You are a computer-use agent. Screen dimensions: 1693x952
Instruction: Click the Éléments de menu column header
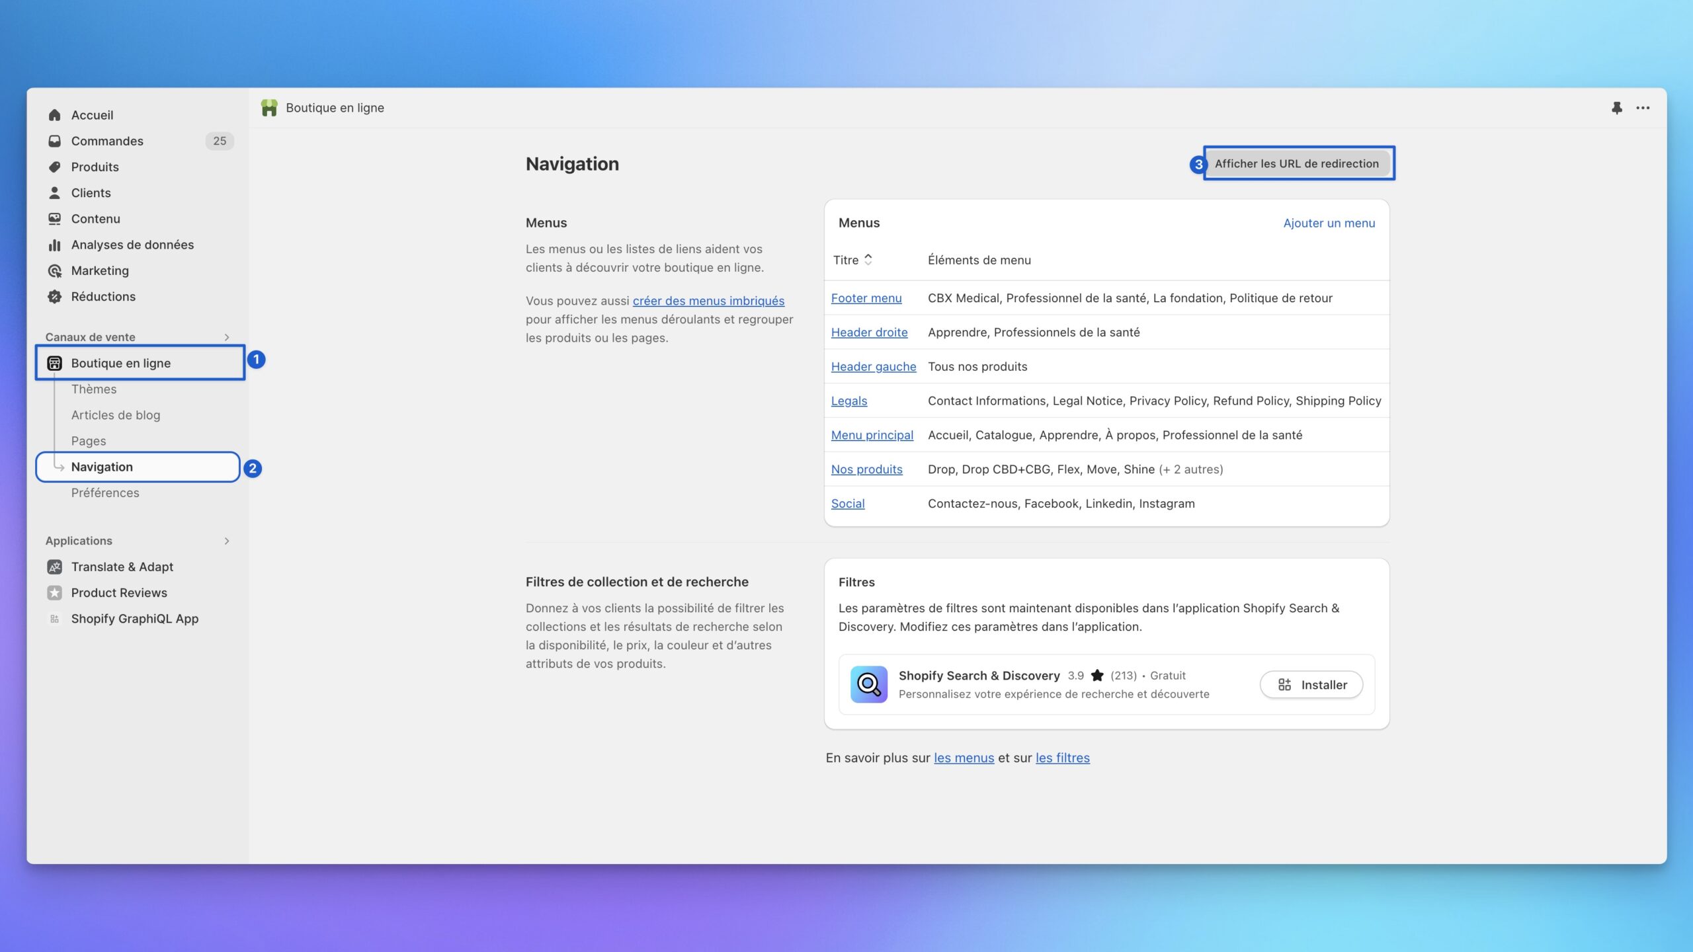pos(979,260)
